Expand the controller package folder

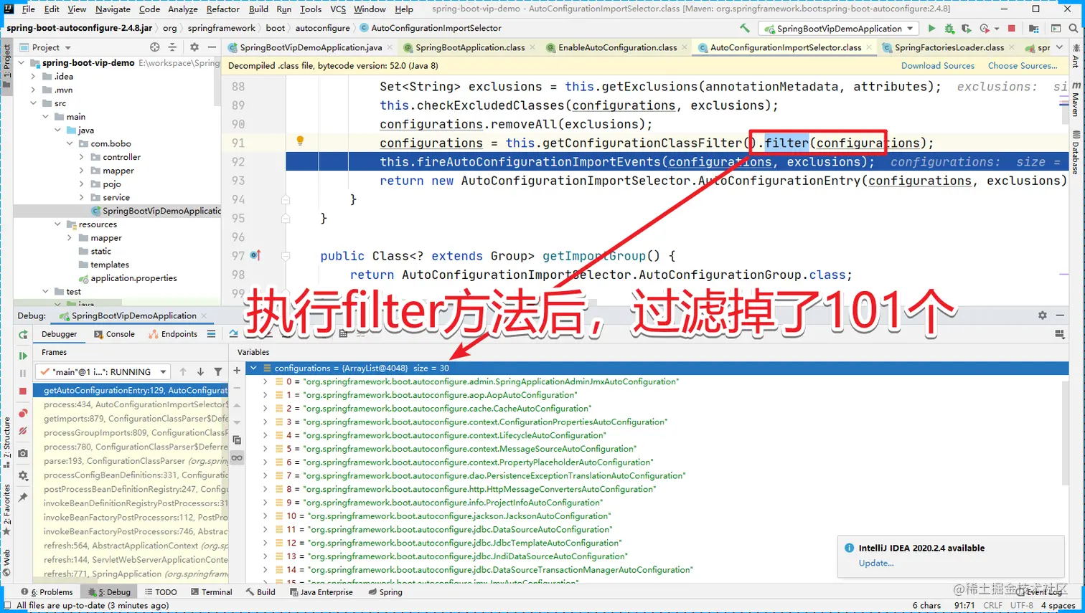pyautogui.click(x=81, y=157)
